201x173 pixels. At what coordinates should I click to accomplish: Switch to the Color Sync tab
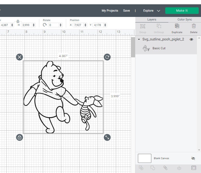click(185, 19)
